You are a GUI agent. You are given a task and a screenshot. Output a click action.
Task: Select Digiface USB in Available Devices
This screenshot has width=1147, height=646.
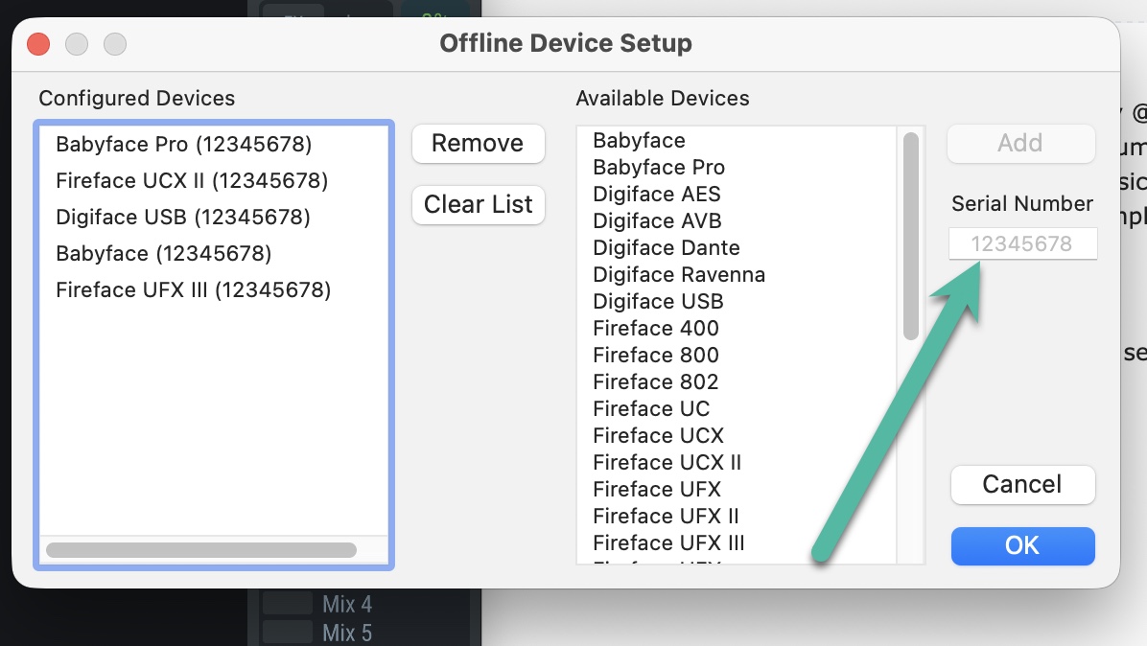point(737,301)
